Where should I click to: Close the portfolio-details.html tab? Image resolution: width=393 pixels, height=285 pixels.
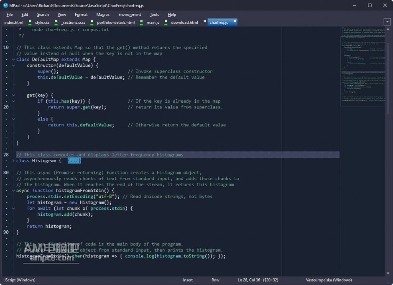pos(141,22)
